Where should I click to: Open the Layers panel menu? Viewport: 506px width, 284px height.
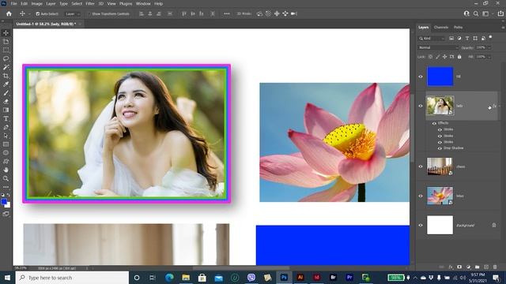503,28
